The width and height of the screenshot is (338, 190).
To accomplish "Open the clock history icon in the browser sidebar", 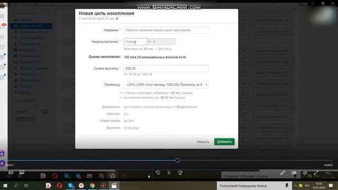I will point(2,47).
